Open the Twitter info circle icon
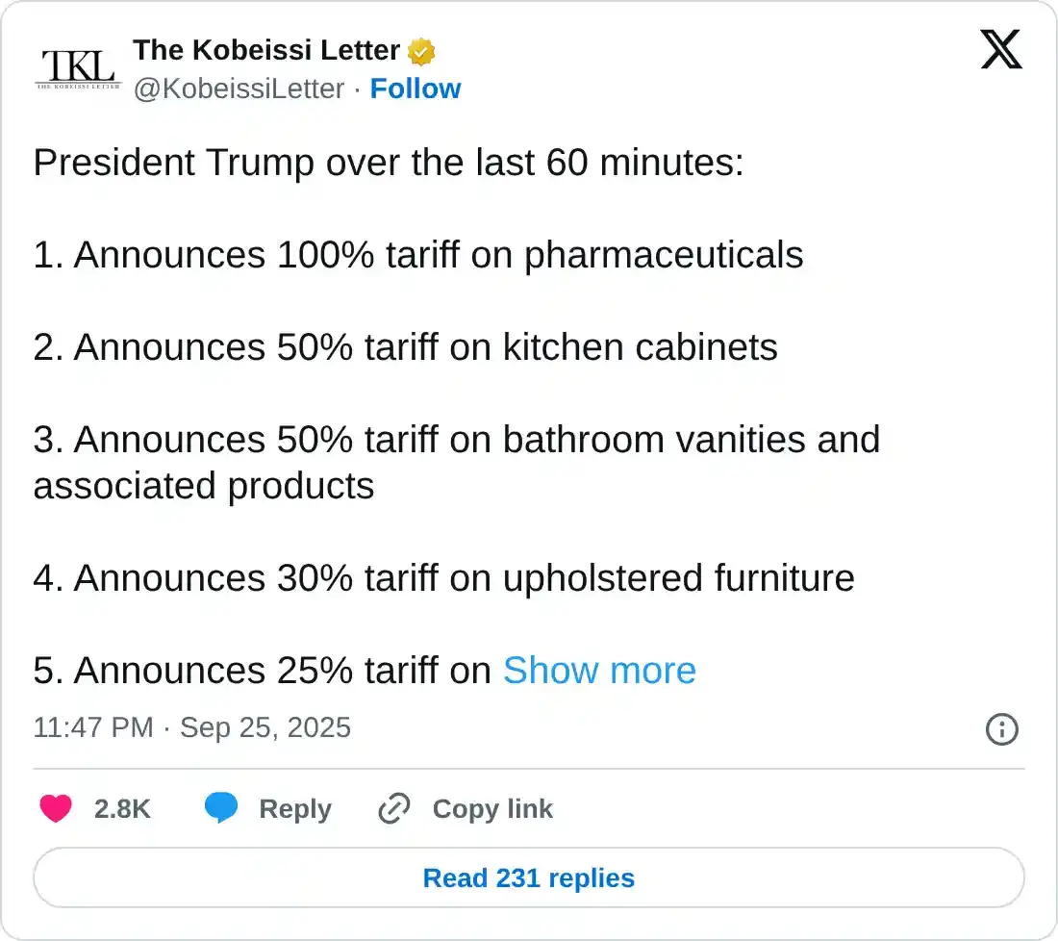 click(x=1002, y=729)
